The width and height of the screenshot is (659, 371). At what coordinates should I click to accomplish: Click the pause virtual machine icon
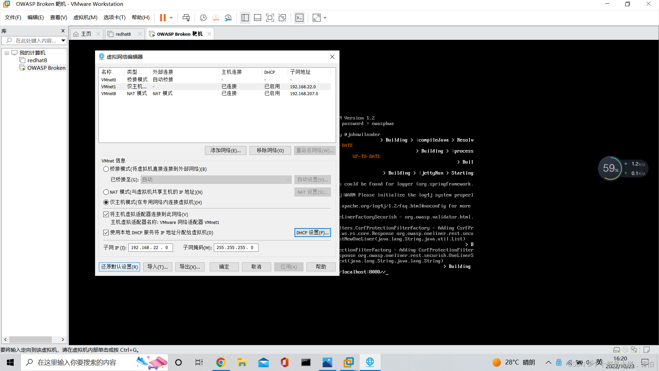click(x=163, y=18)
